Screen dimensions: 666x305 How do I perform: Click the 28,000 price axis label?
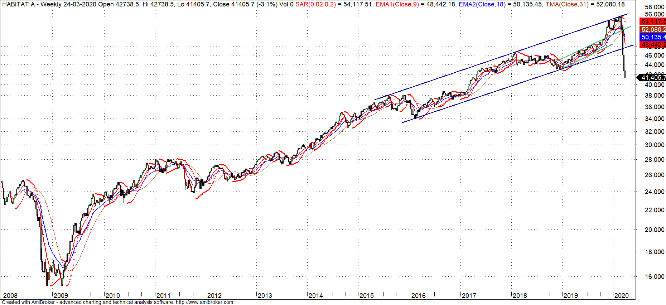coord(655,160)
